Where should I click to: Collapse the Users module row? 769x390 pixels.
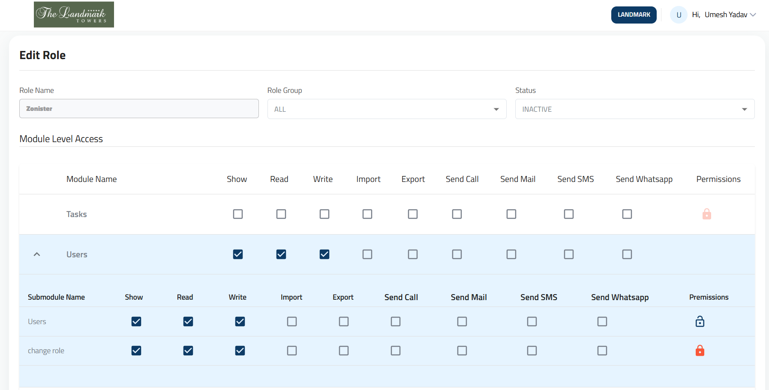(37, 254)
